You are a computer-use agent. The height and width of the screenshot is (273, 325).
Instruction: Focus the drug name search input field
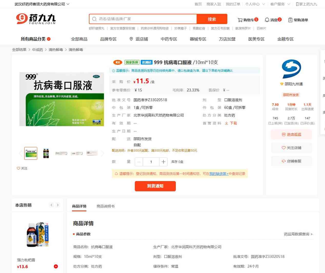[146, 19]
